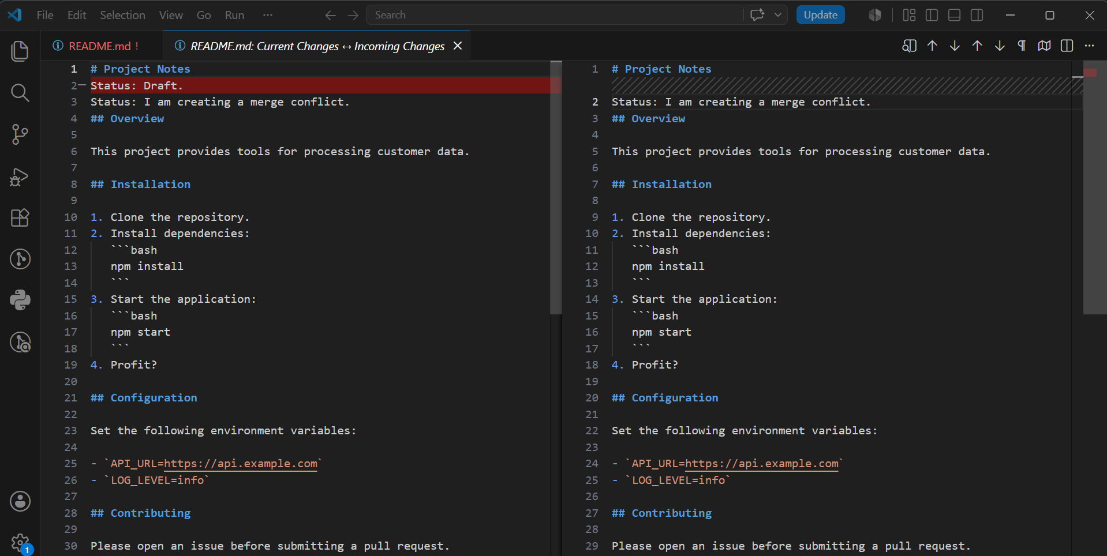Open the Accounts menu icon
This screenshot has height=556, width=1107.
tap(20, 501)
